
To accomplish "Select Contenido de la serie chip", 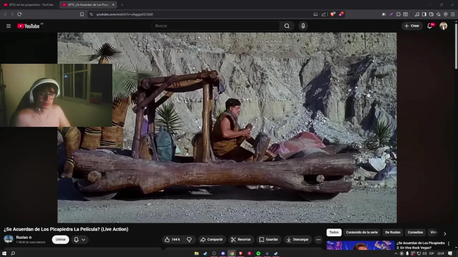I will (362, 232).
